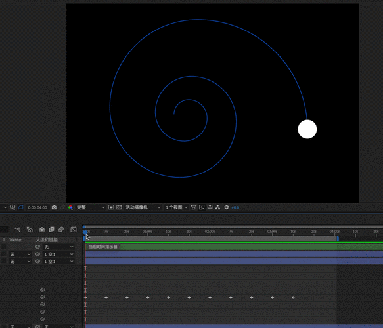Expand the 1个视图 view layout dropdown
The width and height of the screenshot is (383, 328).
(176, 207)
